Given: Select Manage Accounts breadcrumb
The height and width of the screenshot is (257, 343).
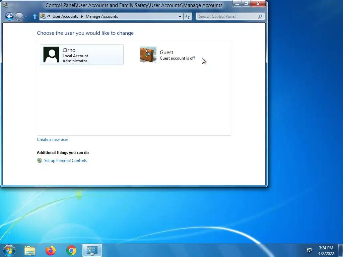Looking at the screenshot, I should 102,16.
